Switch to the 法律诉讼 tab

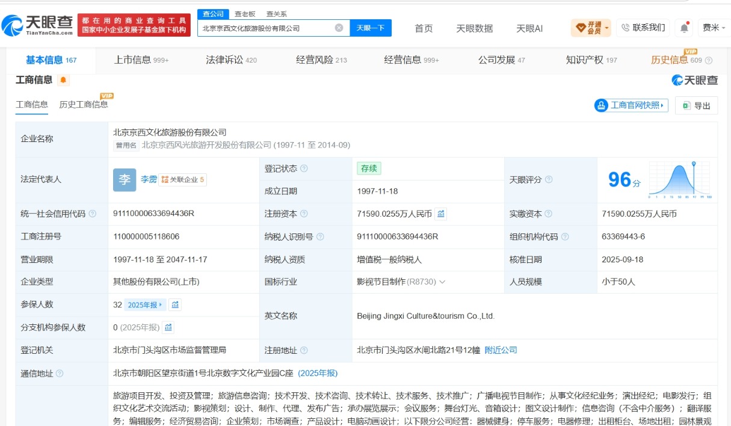(x=231, y=60)
